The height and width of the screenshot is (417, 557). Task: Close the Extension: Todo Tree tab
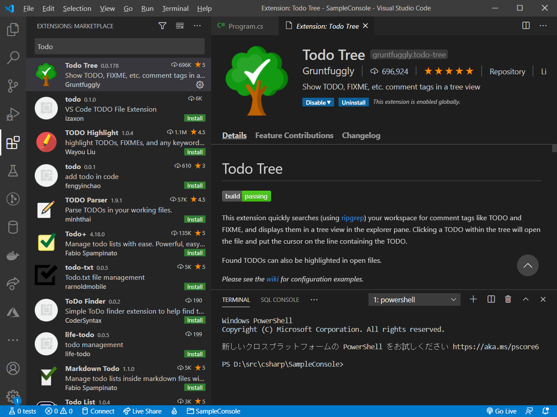pos(365,26)
